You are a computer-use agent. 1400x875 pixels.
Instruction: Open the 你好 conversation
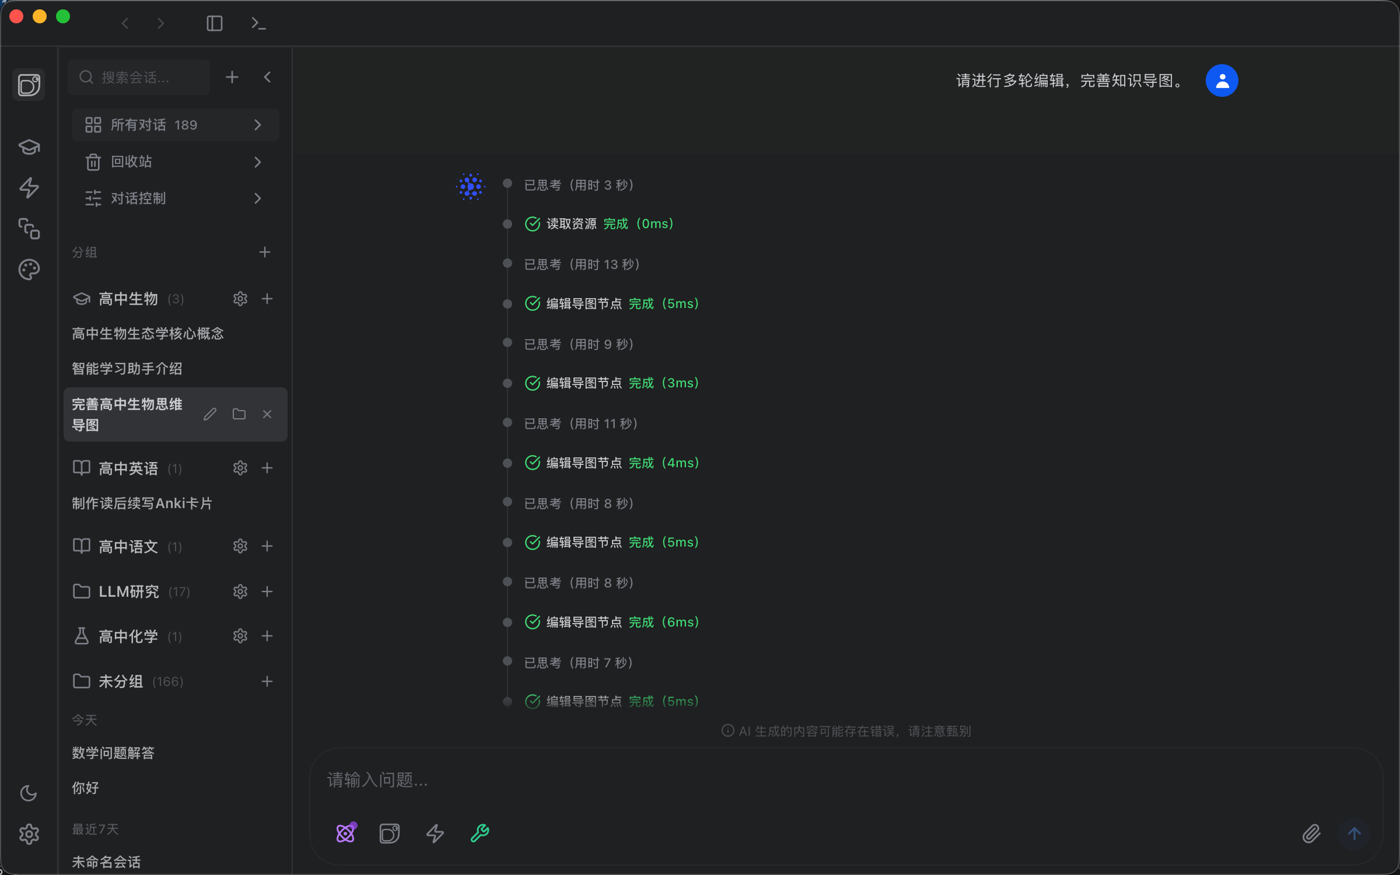[85, 788]
